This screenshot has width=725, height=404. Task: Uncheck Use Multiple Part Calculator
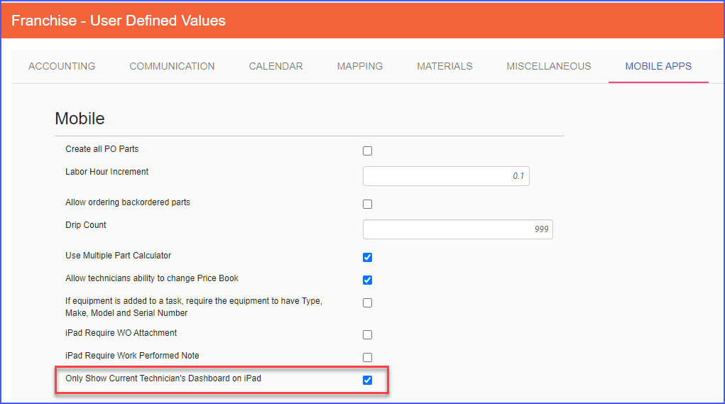pyautogui.click(x=368, y=257)
